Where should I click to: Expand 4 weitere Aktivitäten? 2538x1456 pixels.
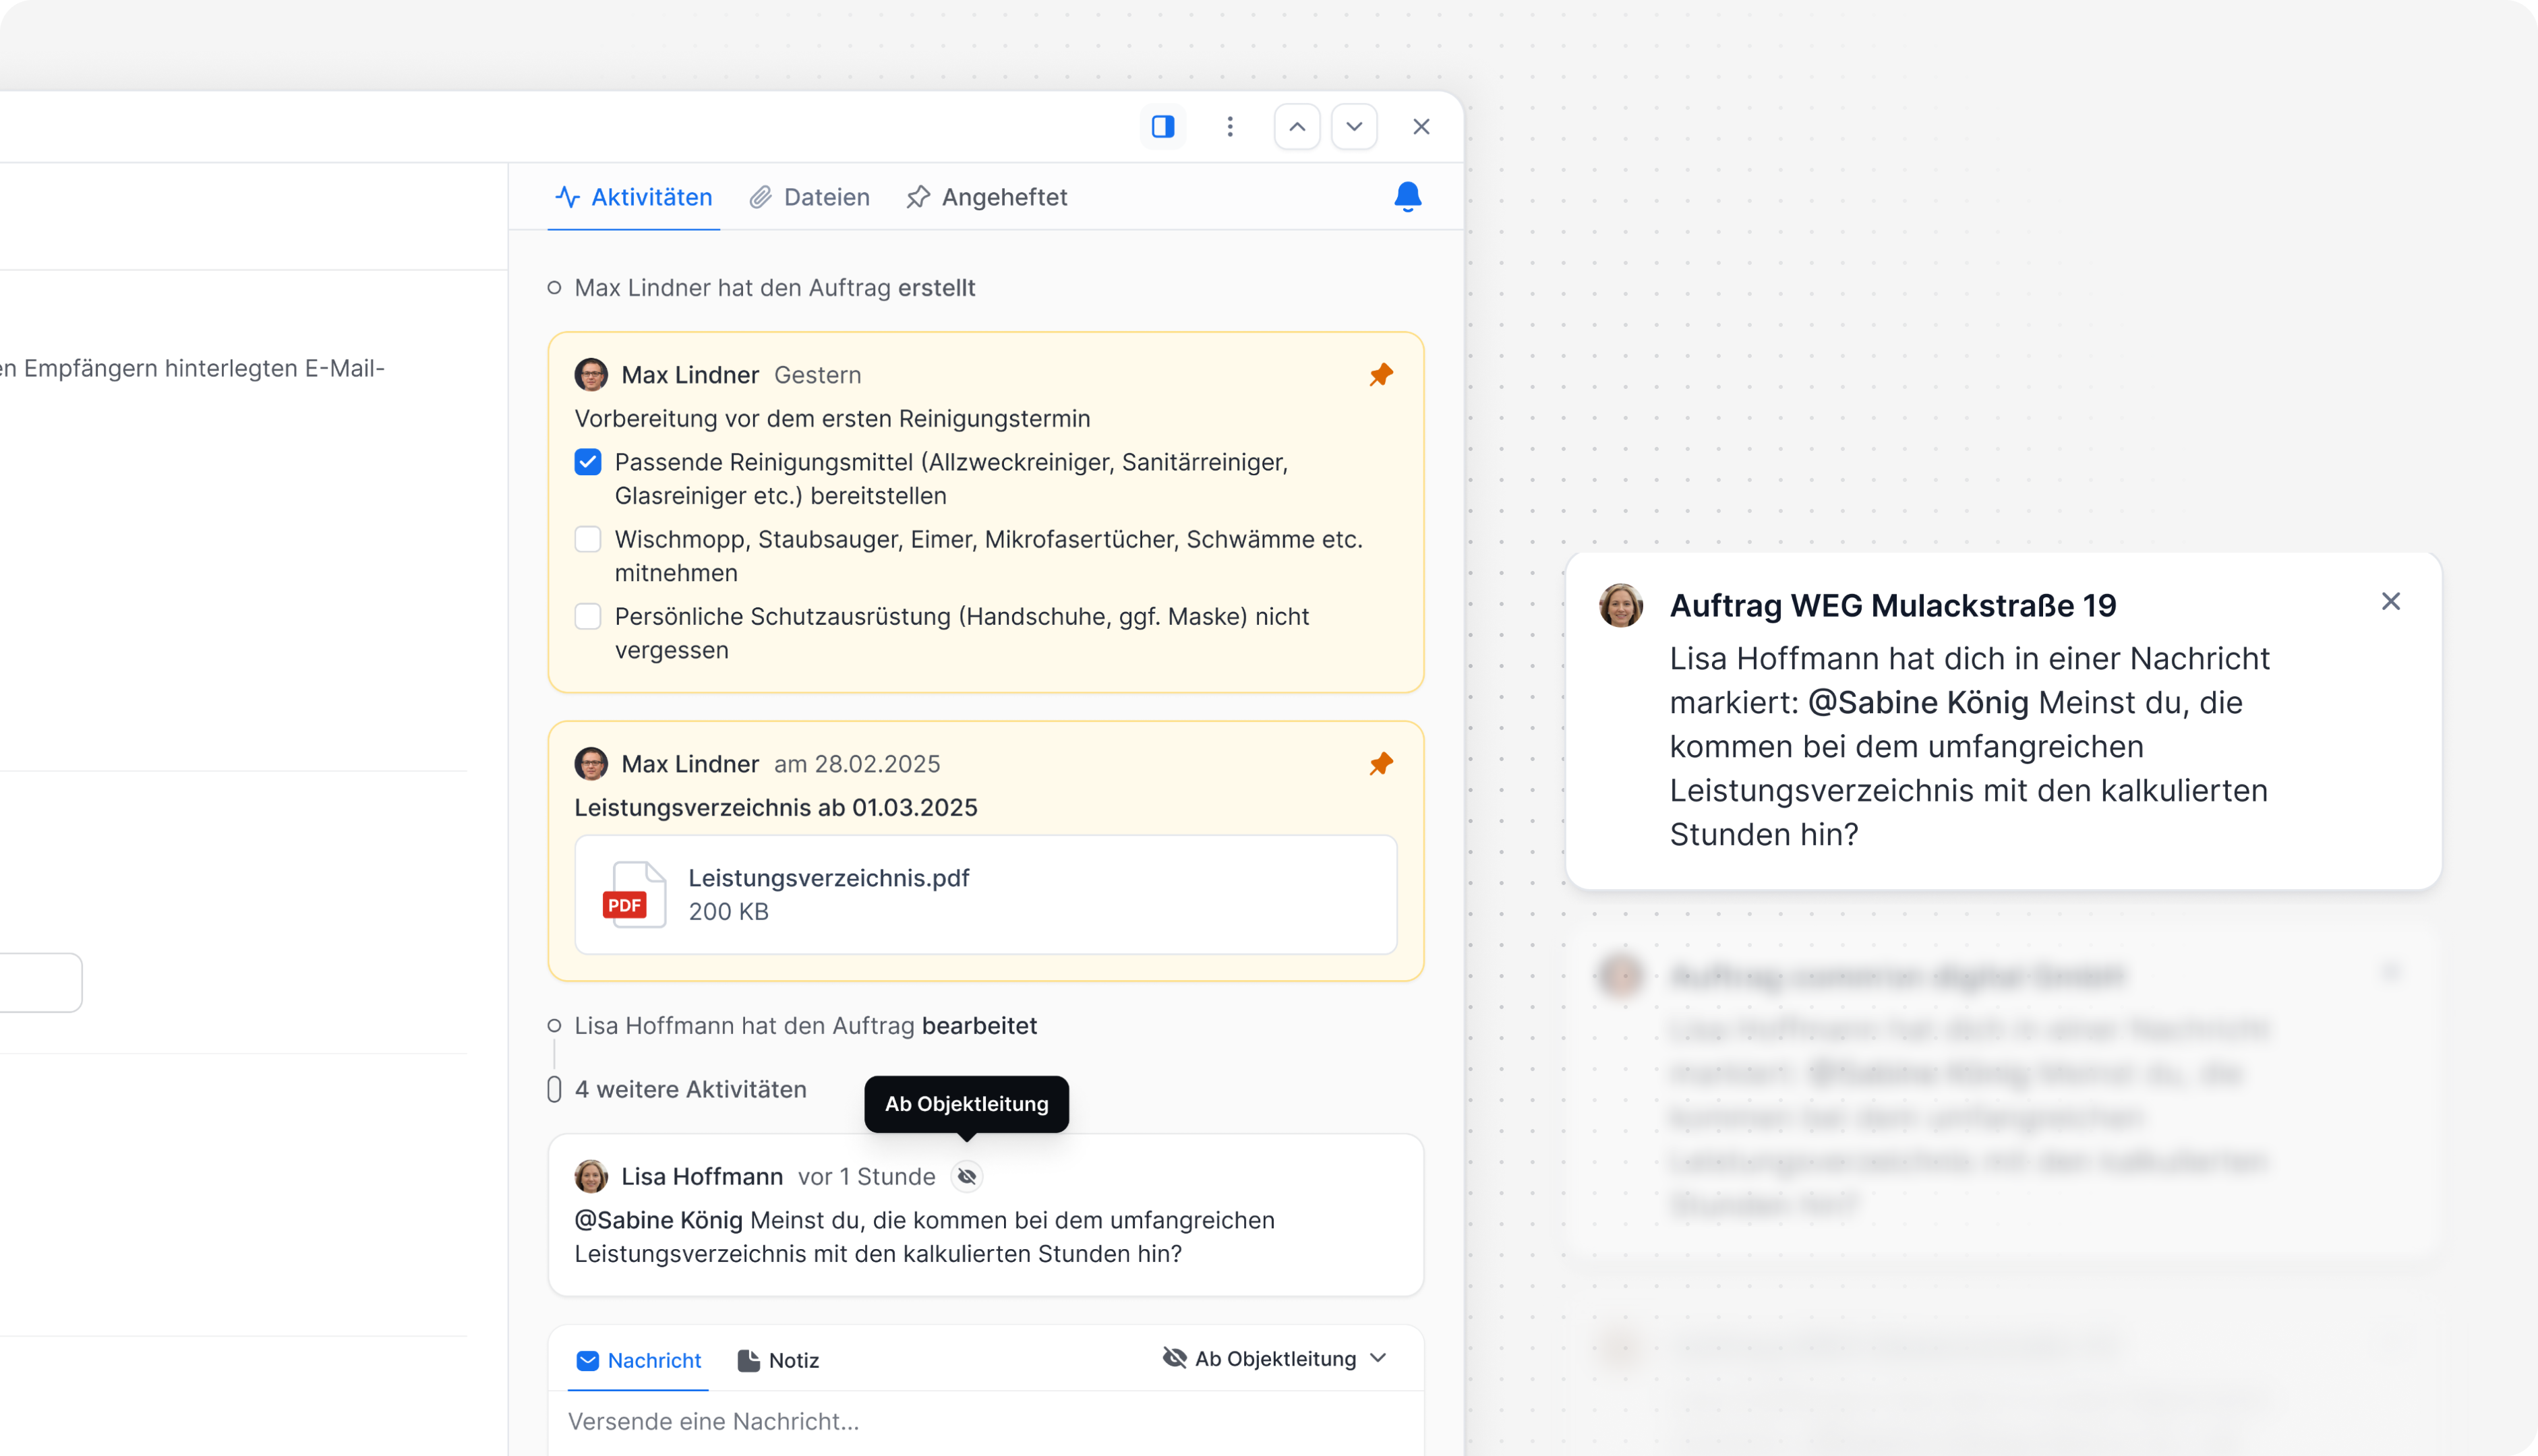click(x=690, y=1089)
